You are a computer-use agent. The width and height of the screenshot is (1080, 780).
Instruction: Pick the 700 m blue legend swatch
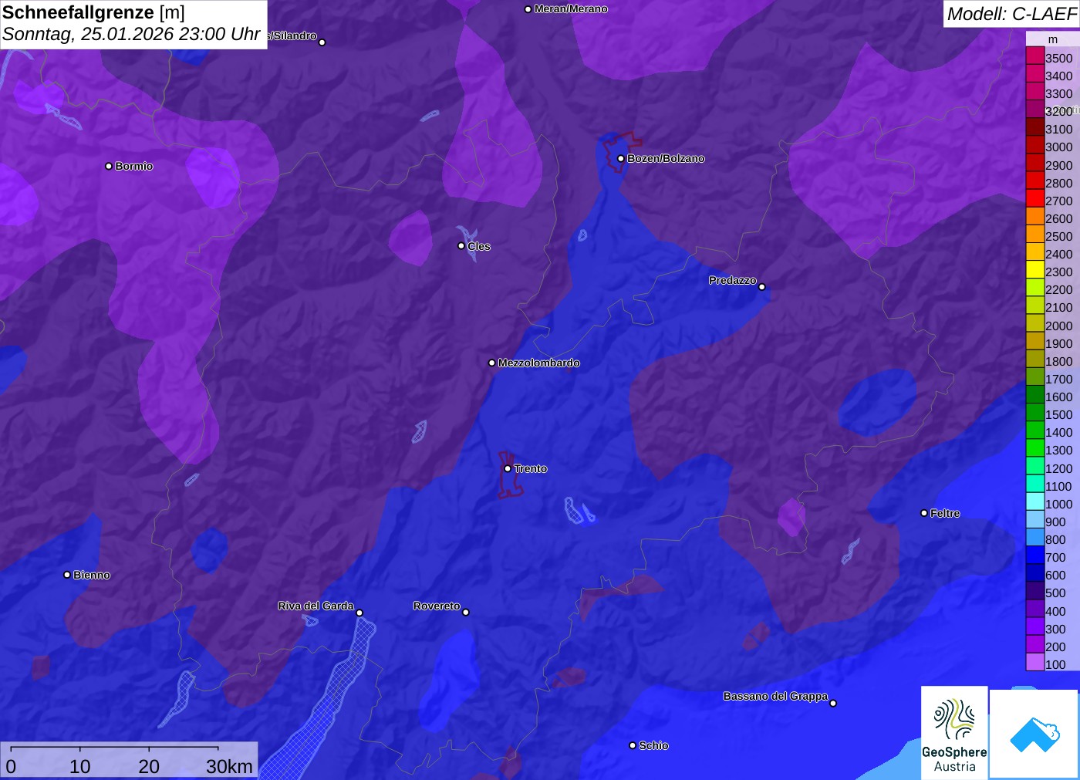click(x=1034, y=557)
